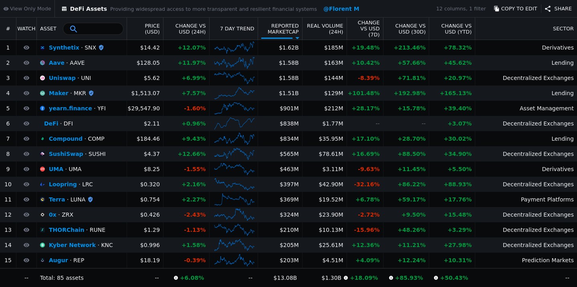Sort by Price (USD) column header
This screenshot has width=577, height=287.
click(x=152, y=29)
